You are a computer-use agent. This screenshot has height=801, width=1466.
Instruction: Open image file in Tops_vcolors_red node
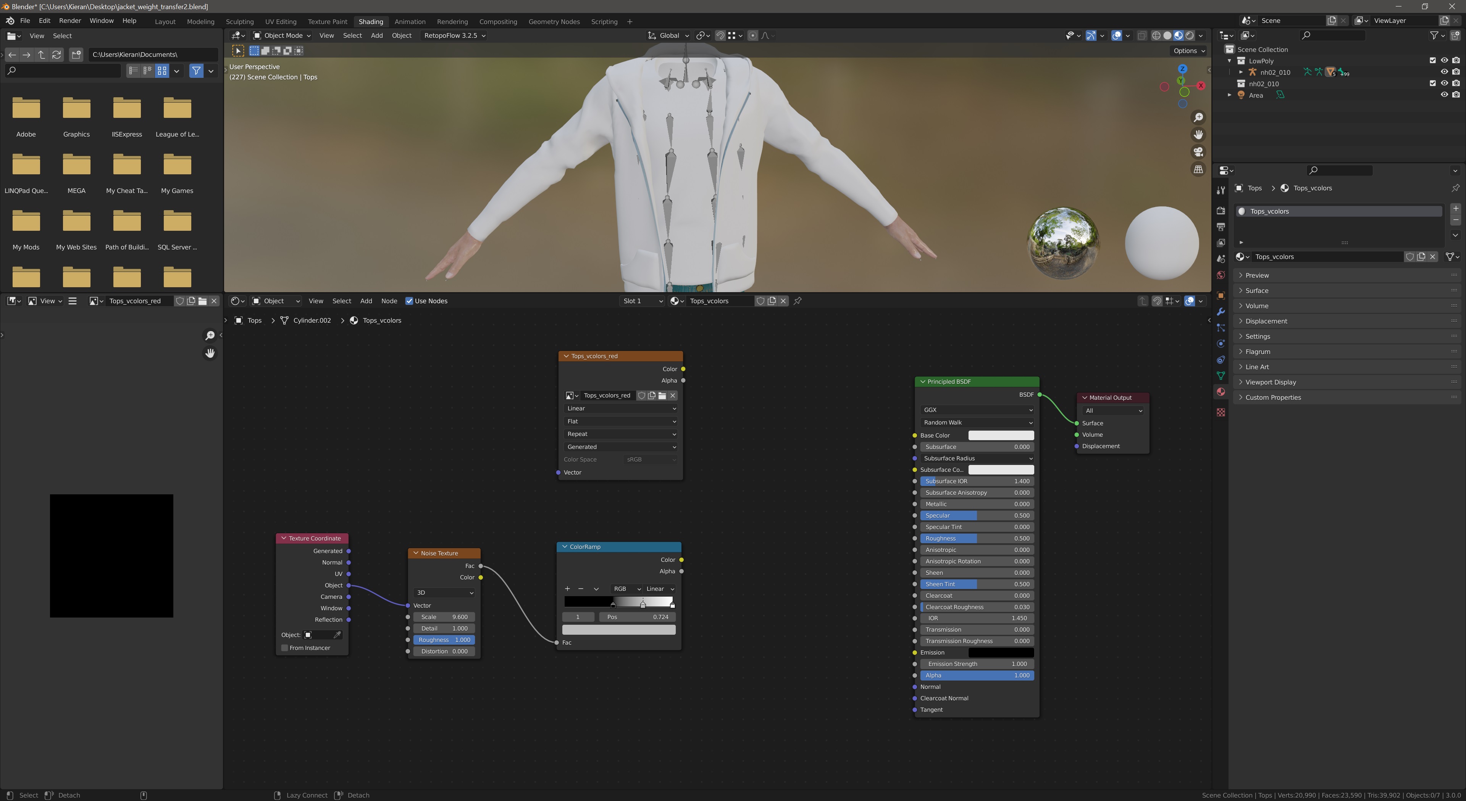tap(662, 395)
